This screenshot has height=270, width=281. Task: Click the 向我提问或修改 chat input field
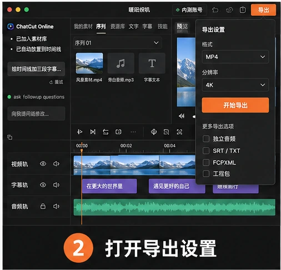point(36,114)
